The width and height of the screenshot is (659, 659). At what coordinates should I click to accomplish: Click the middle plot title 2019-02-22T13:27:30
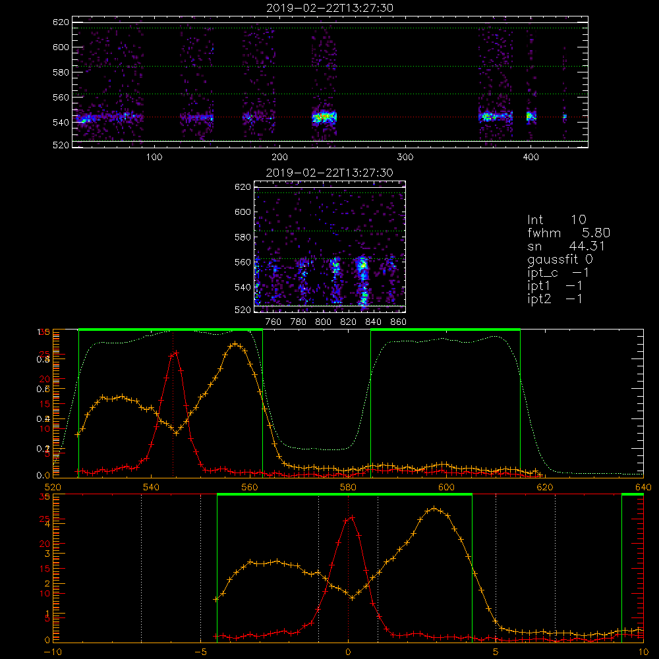pos(329,173)
